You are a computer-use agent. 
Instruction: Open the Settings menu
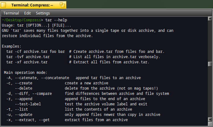[43, 13]
